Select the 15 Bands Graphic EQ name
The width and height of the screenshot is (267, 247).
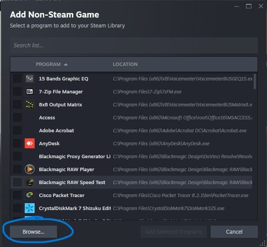(x=64, y=79)
